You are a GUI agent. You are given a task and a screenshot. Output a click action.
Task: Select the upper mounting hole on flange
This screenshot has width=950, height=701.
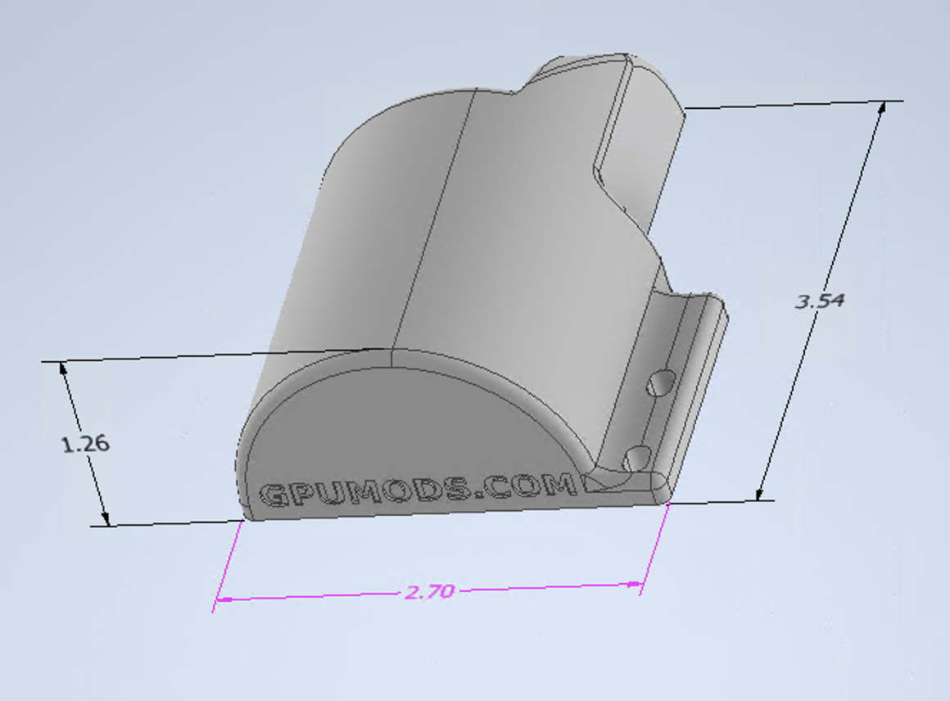[x=661, y=382]
